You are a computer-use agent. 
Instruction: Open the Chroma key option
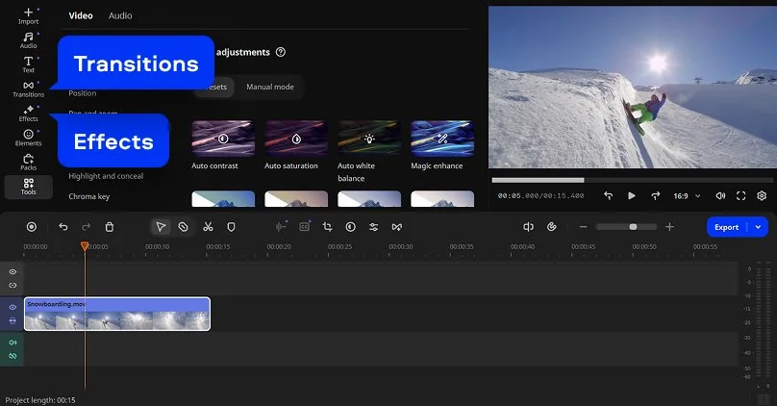tap(88, 196)
